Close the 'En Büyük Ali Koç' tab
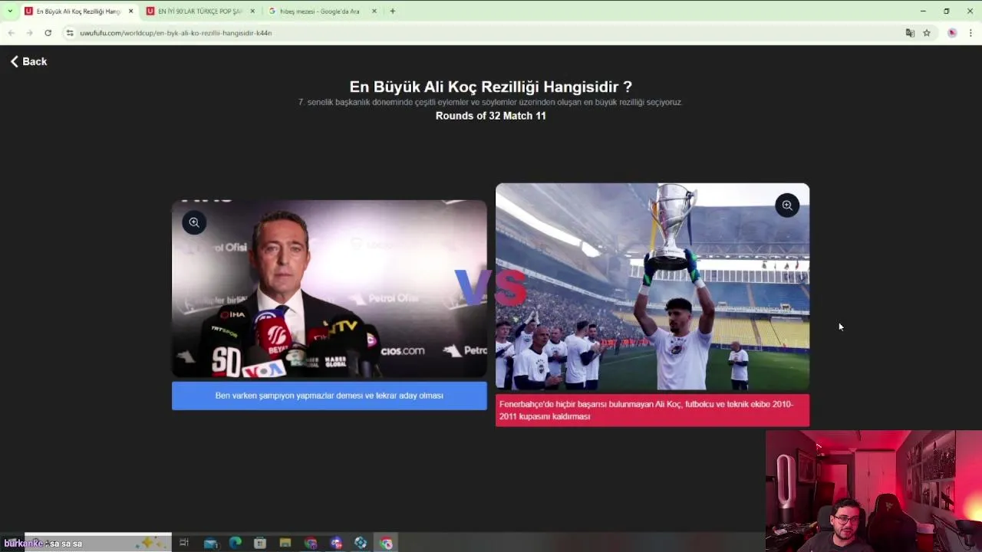 coord(130,11)
